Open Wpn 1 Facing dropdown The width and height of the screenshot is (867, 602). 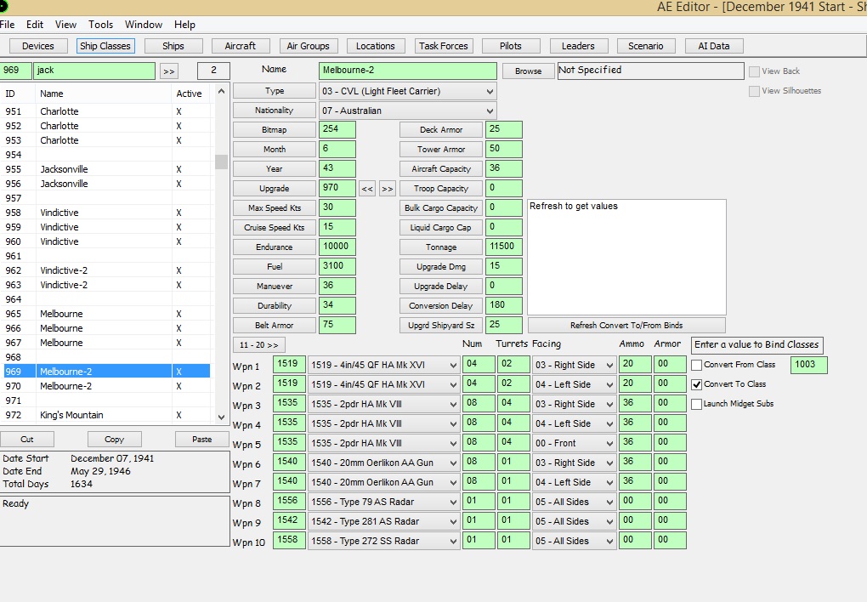pos(574,365)
